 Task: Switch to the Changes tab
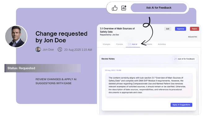107,44
